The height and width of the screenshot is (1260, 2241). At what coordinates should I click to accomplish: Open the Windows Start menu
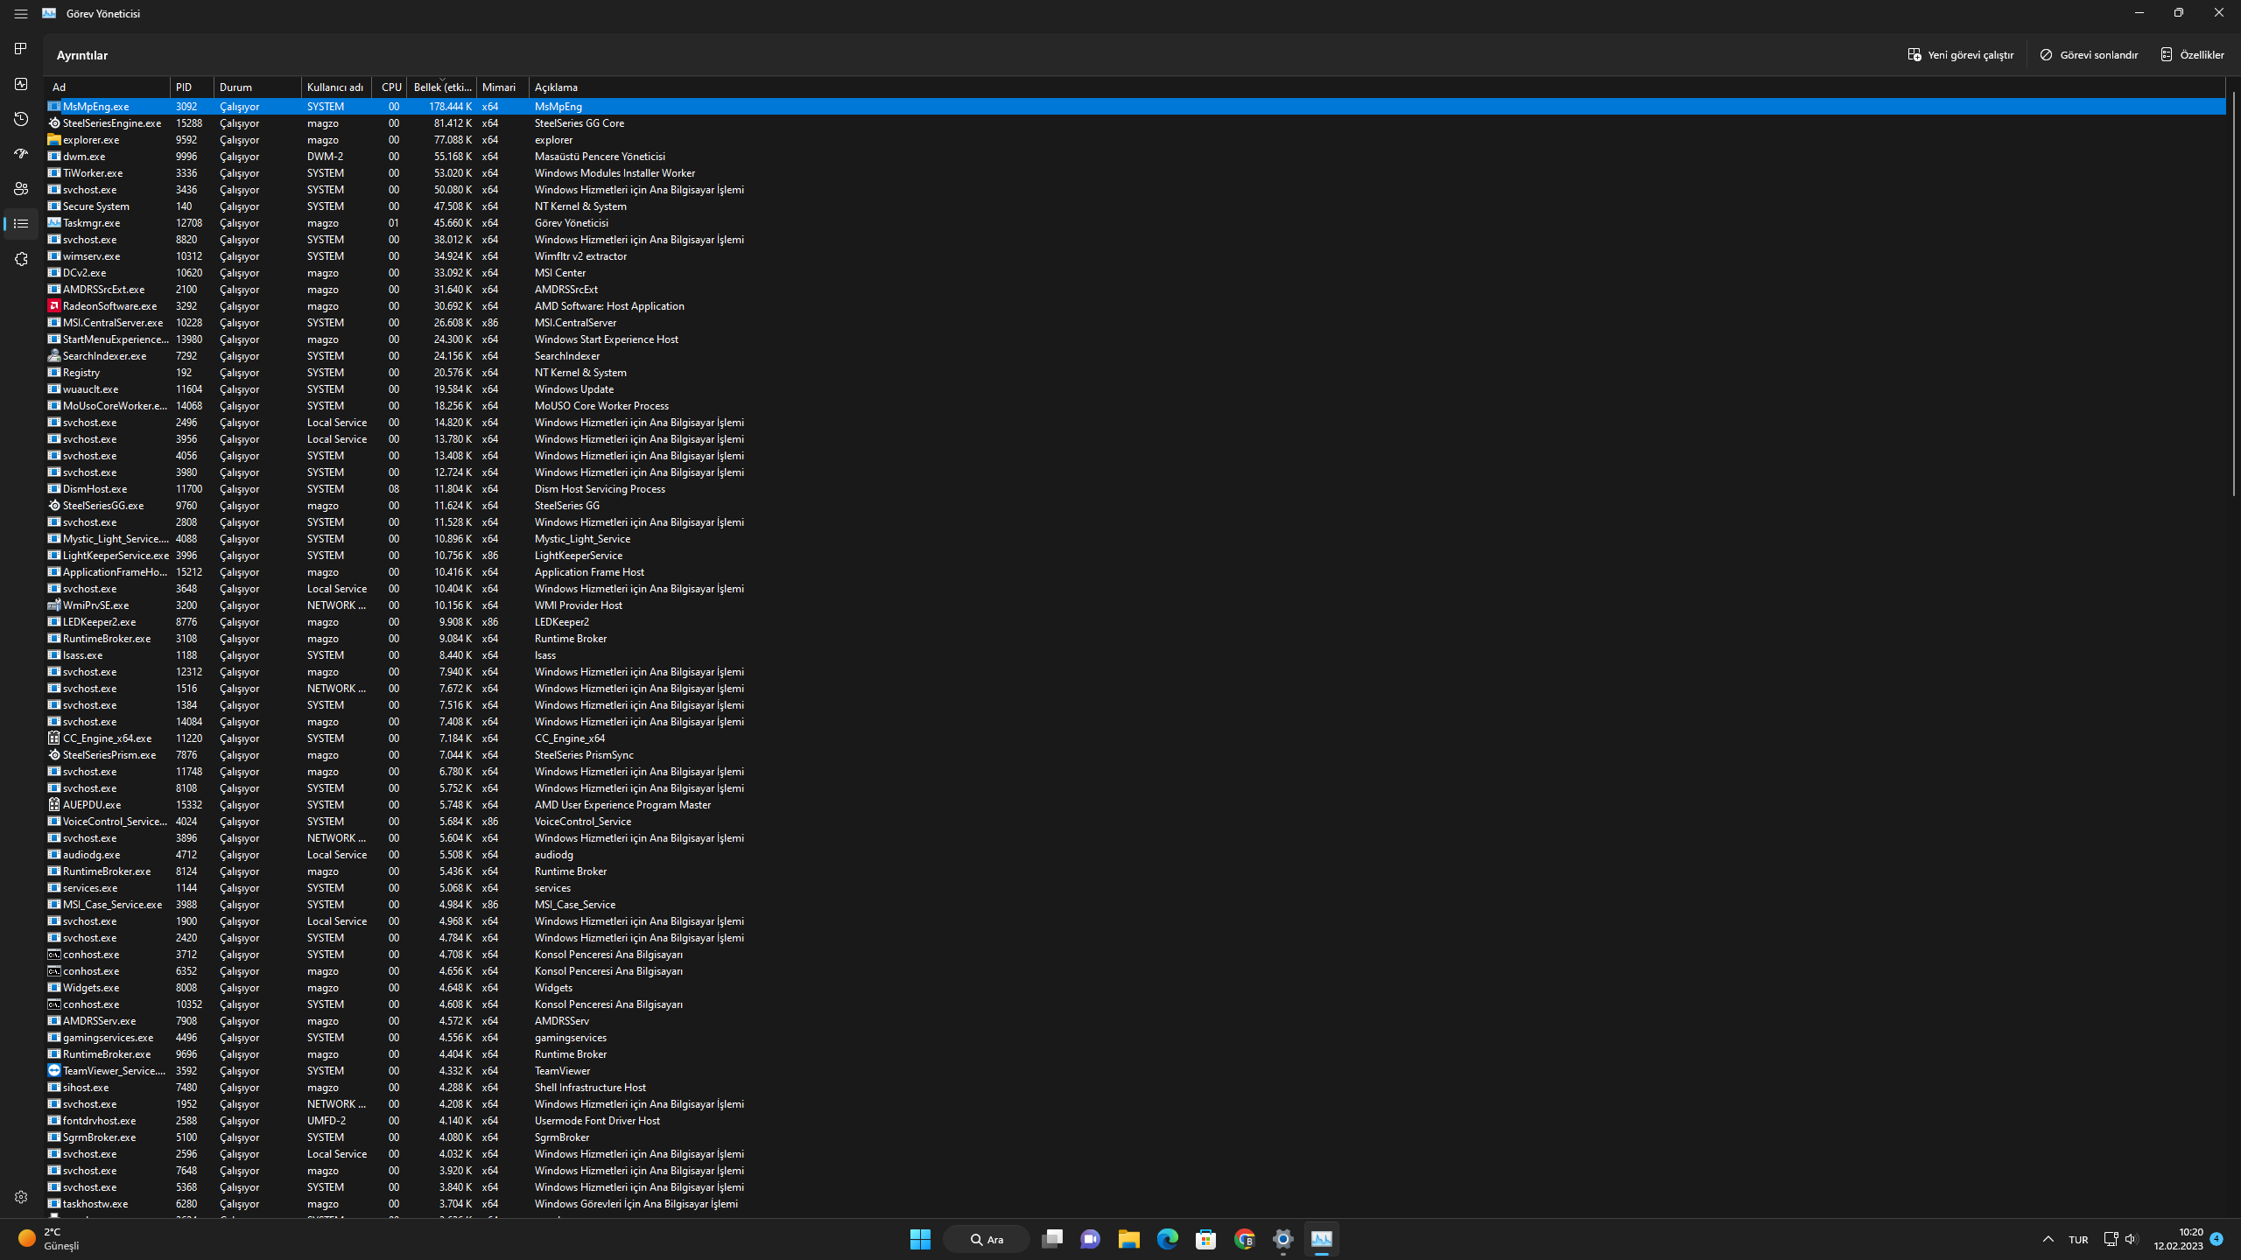(920, 1239)
